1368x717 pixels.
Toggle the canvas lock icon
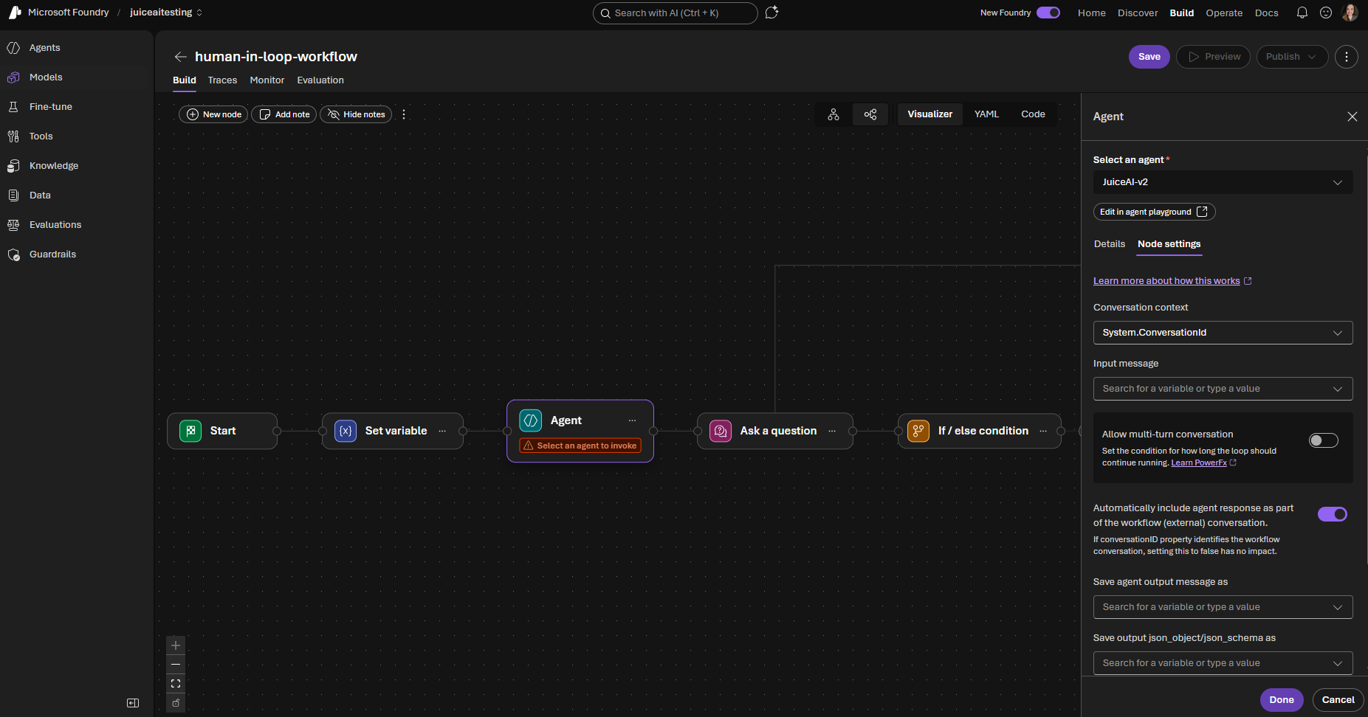176,703
